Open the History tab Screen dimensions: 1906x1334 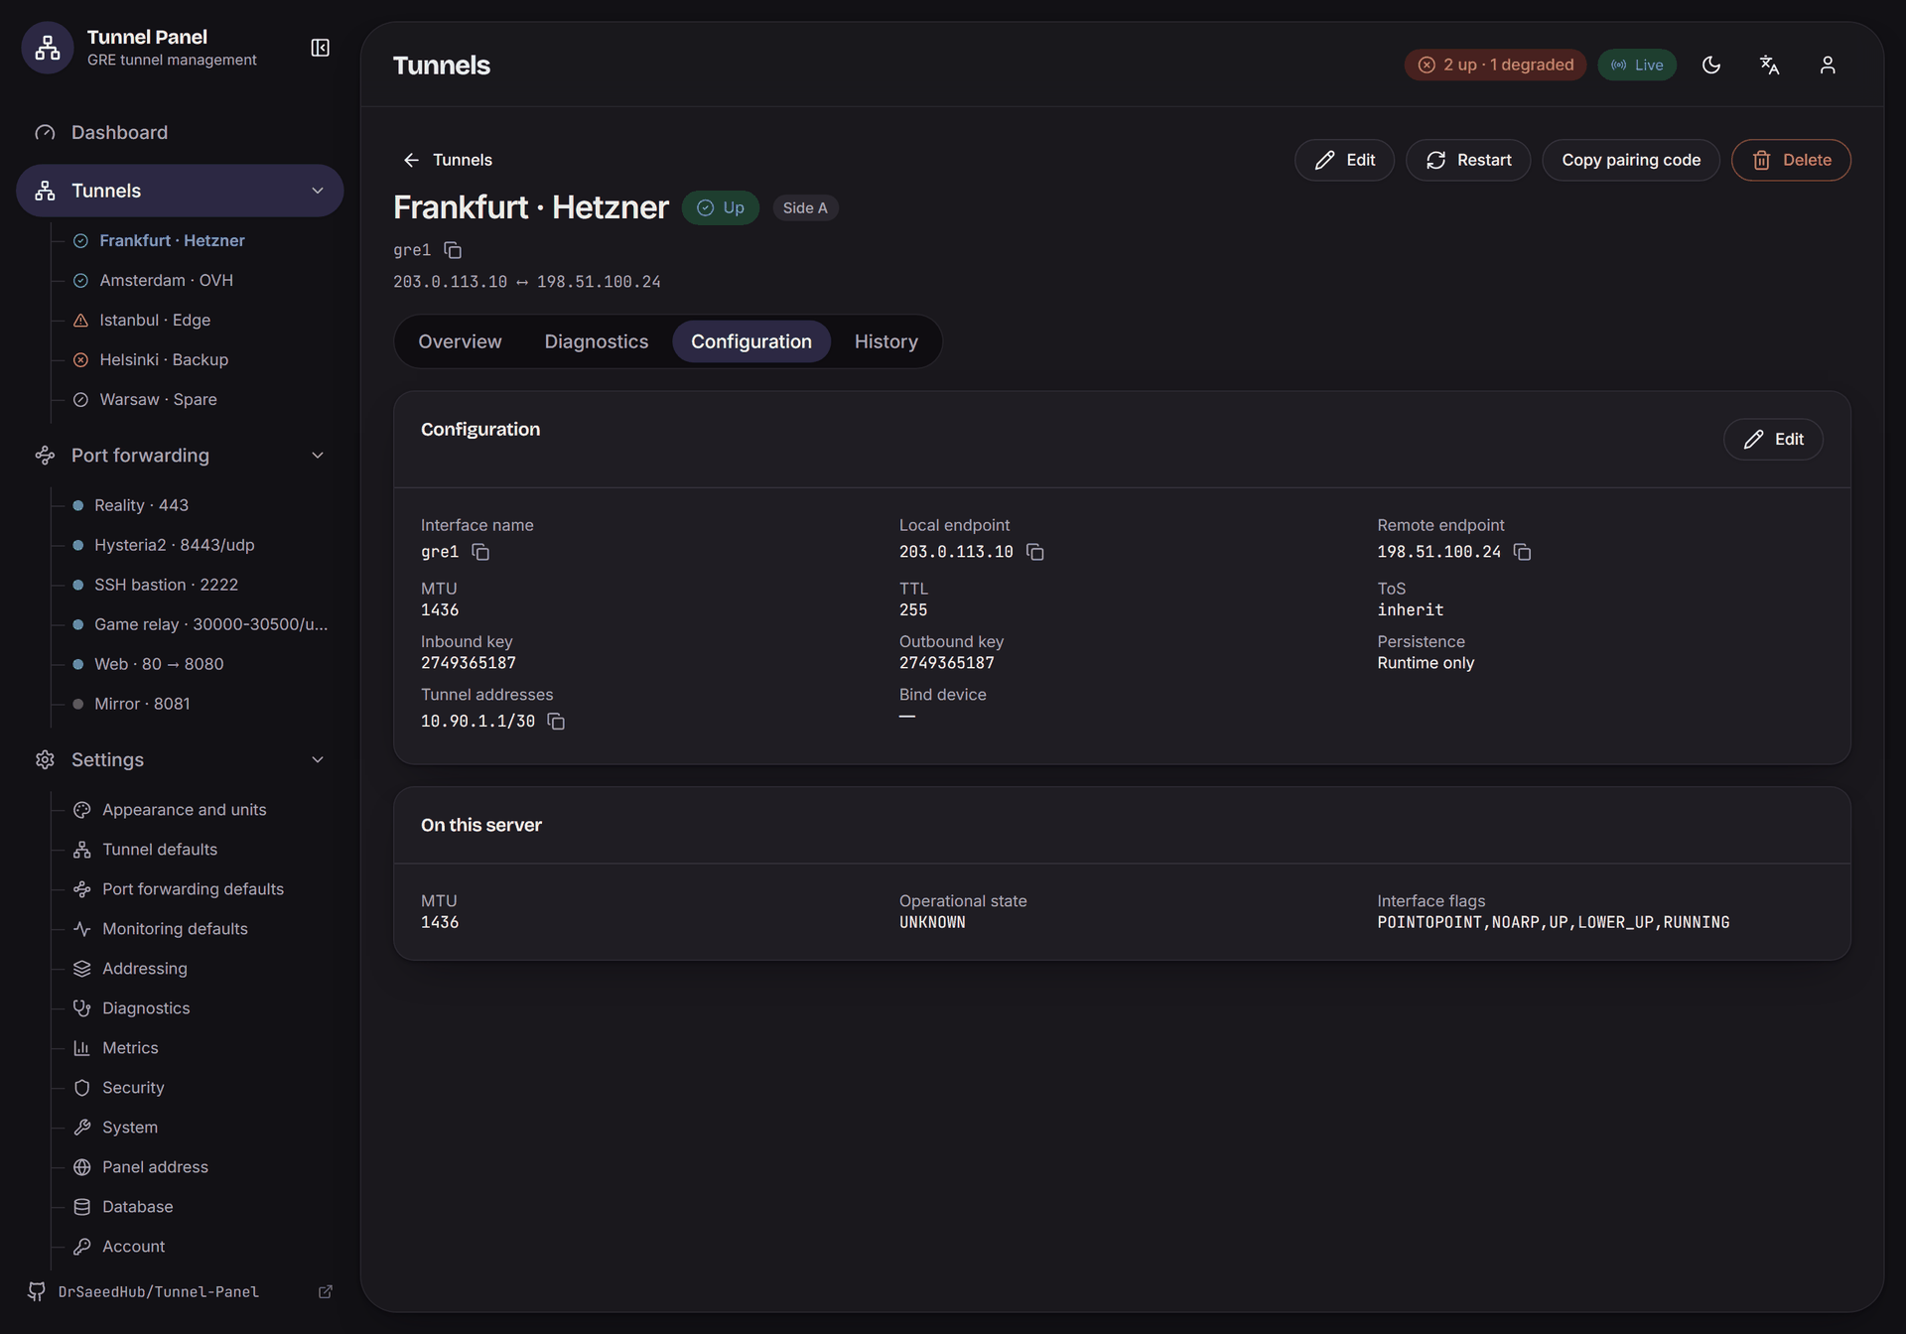[885, 341]
